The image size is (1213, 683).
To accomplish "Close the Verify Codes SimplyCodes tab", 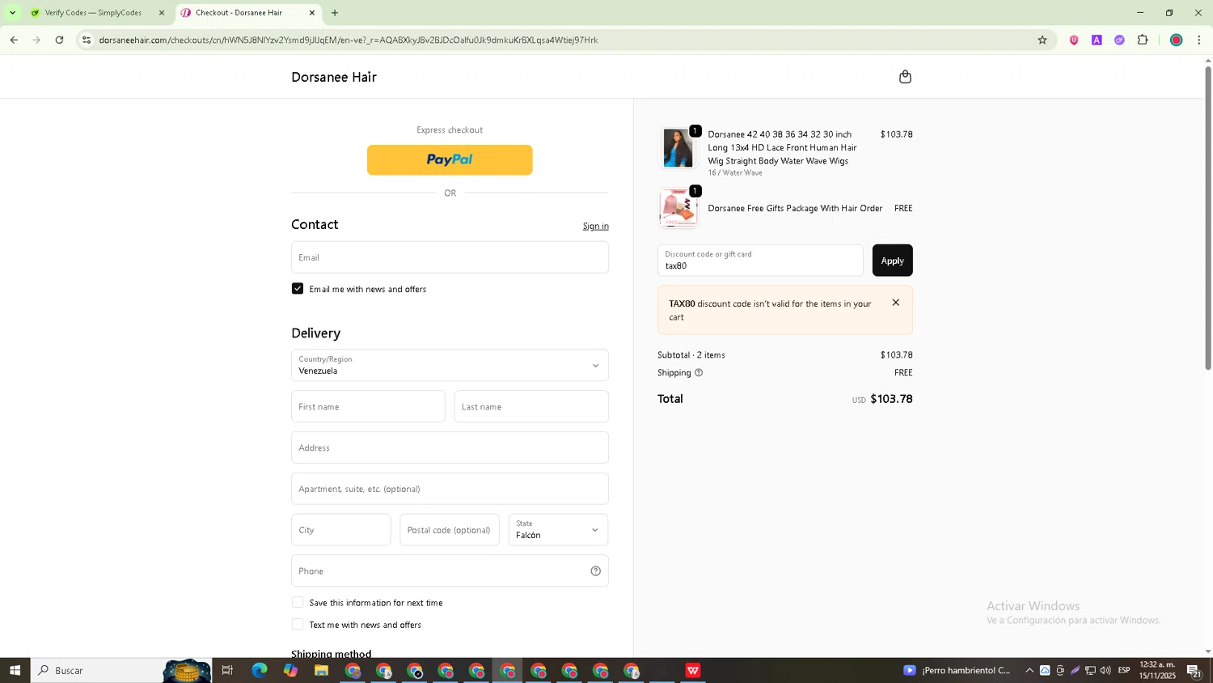I will point(162,13).
